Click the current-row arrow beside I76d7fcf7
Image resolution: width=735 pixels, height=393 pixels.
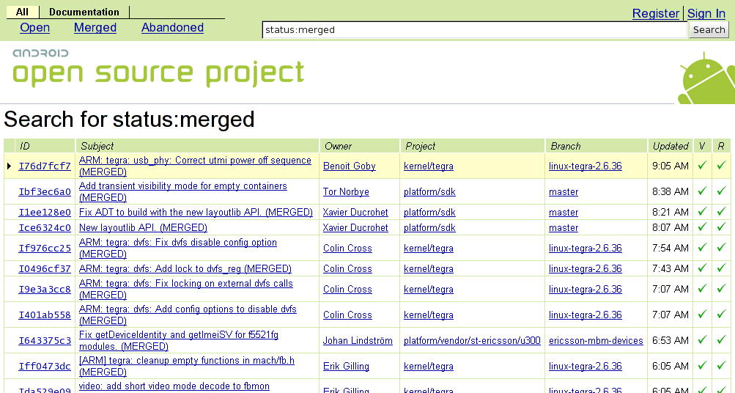click(x=9, y=166)
